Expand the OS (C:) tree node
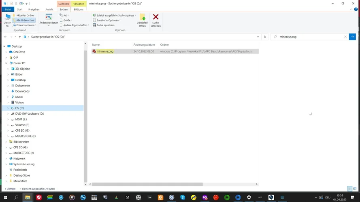This screenshot has width=360, height=202. [8, 108]
